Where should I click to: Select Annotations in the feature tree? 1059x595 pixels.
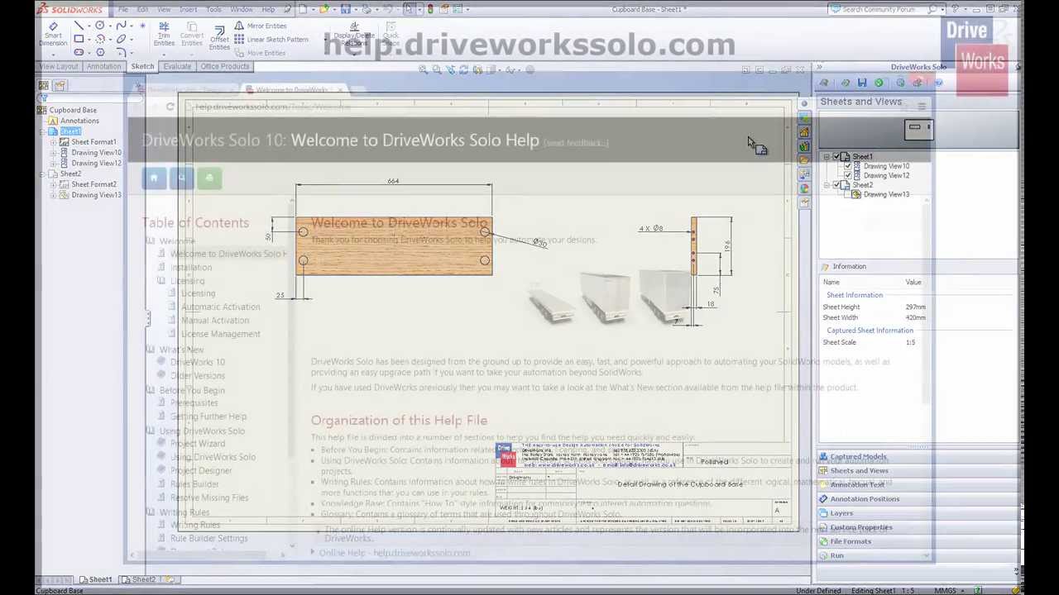(79, 121)
